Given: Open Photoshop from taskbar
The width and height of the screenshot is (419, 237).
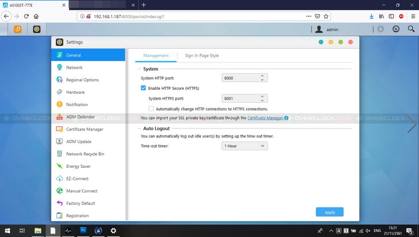Looking at the screenshot, I should (83, 230).
